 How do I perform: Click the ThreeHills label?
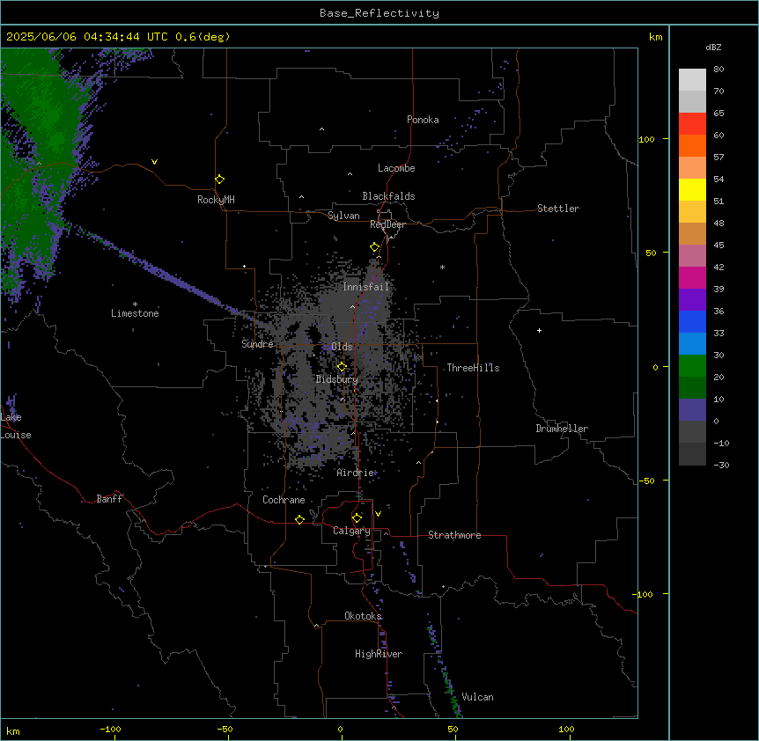point(473,368)
